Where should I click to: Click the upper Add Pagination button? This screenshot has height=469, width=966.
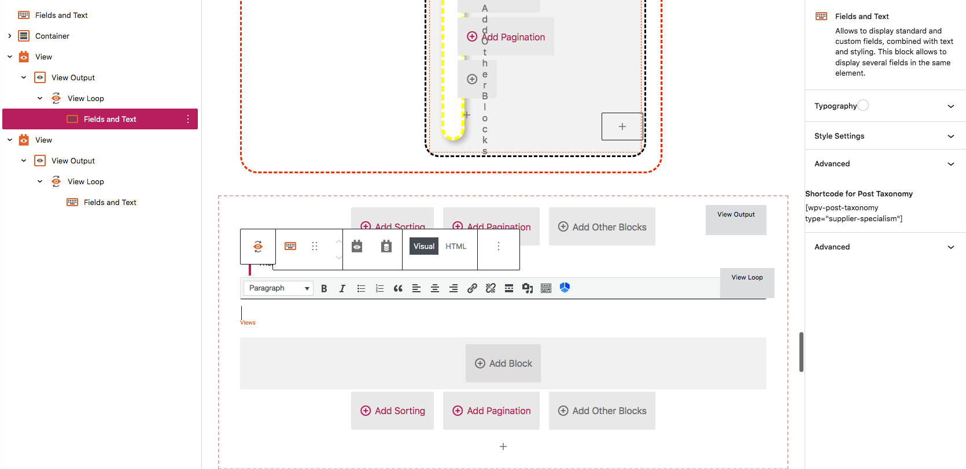pos(506,37)
